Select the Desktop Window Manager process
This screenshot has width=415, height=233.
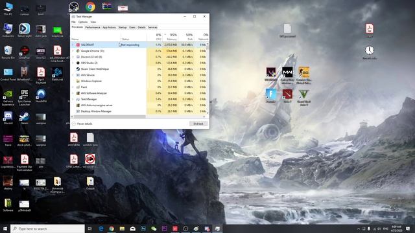[x=138, y=111]
